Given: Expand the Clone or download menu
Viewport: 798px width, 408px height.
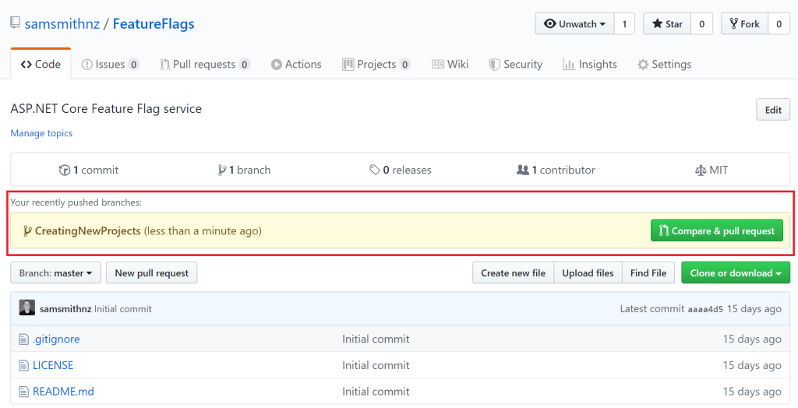Looking at the screenshot, I should click(735, 273).
